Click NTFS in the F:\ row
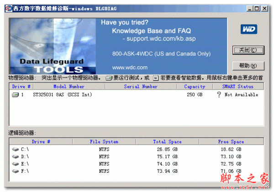Image resolution: width=274 pixels, height=192 pixels. [104, 171]
